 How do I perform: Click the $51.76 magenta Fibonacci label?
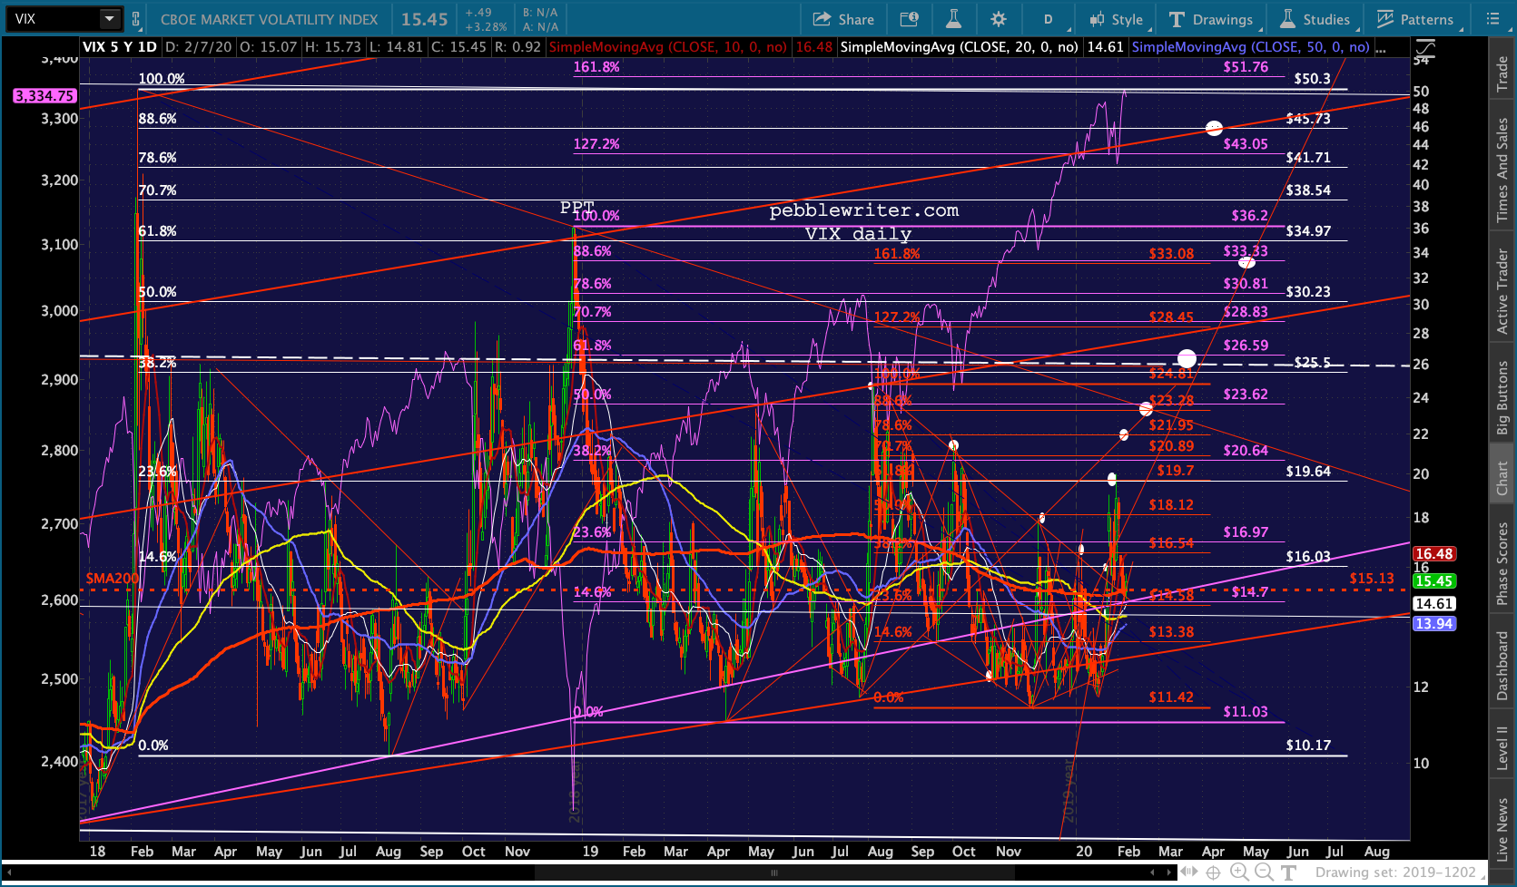click(1246, 67)
